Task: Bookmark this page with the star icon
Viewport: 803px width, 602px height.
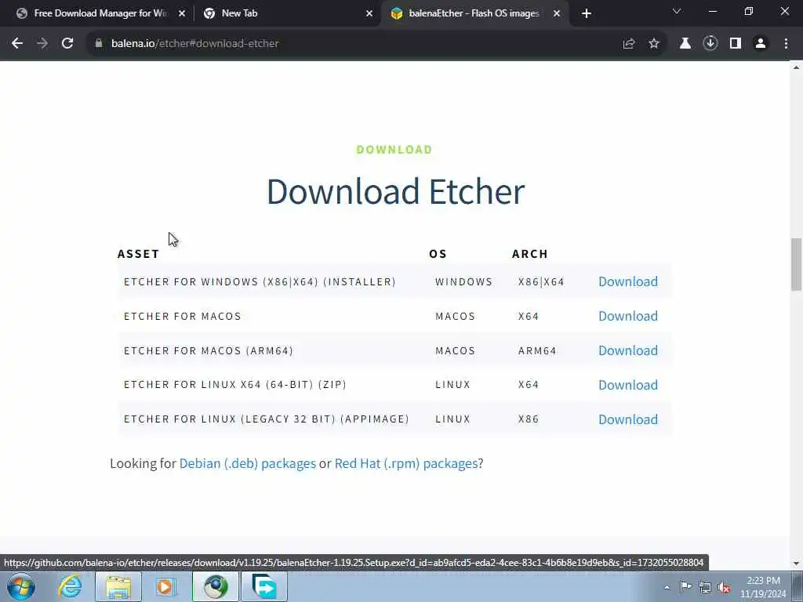Action: pos(654,44)
